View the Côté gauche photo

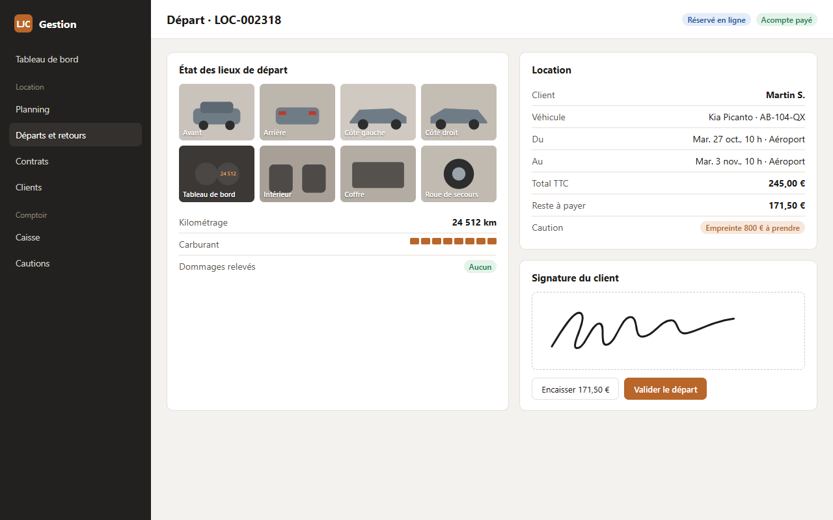(378, 112)
